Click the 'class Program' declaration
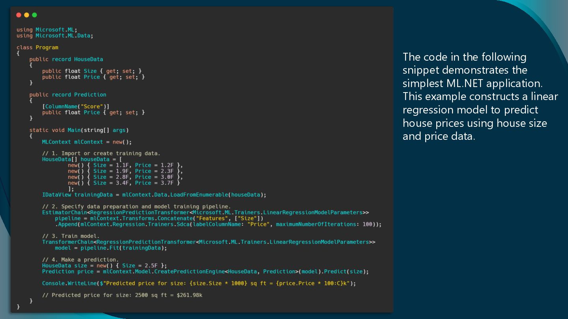This screenshot has height=319, width=568. [x=37, y=47]
